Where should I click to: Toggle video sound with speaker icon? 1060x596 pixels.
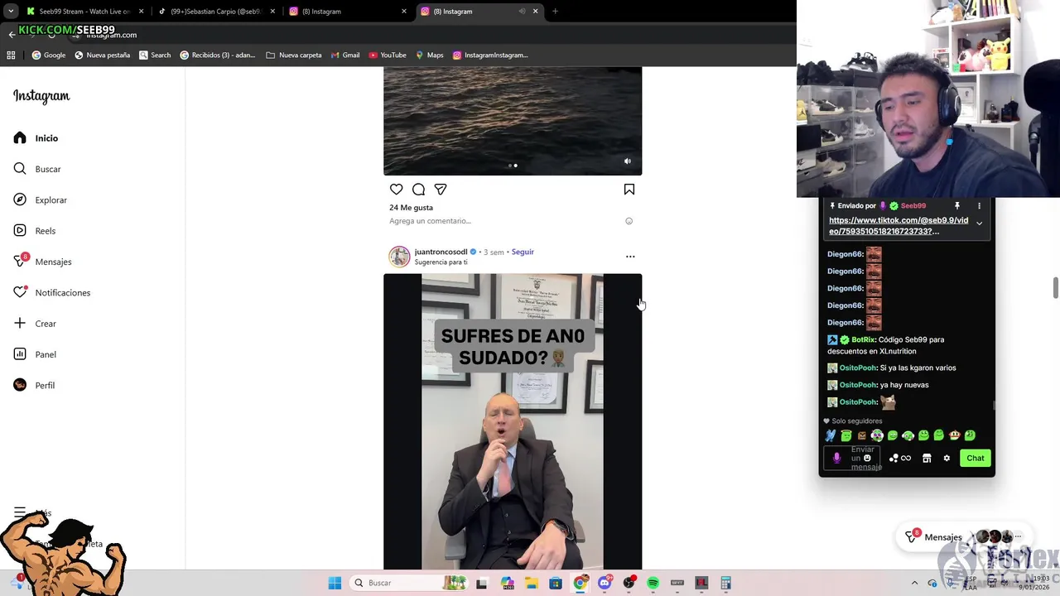tap(627, 161)
